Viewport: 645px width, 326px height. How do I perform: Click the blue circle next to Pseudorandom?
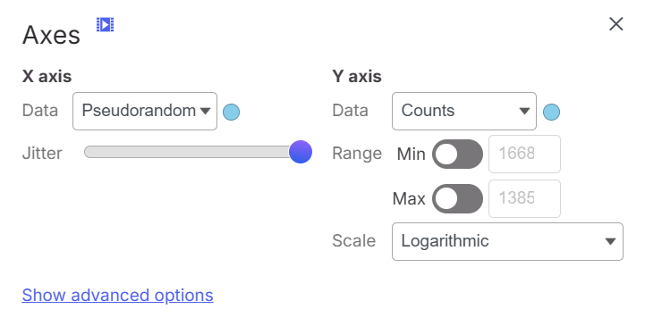tap(231, 112)
